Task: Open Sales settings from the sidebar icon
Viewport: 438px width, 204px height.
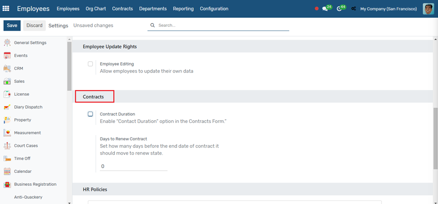Action: 7,82
